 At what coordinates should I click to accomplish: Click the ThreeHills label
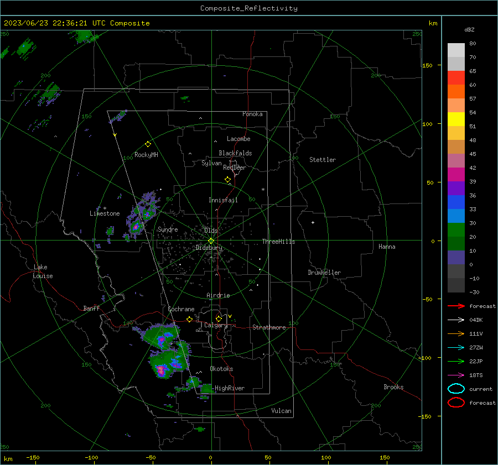[x=278, y=242]
